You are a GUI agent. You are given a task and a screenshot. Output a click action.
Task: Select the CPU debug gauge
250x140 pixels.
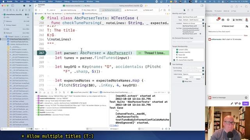16,17
